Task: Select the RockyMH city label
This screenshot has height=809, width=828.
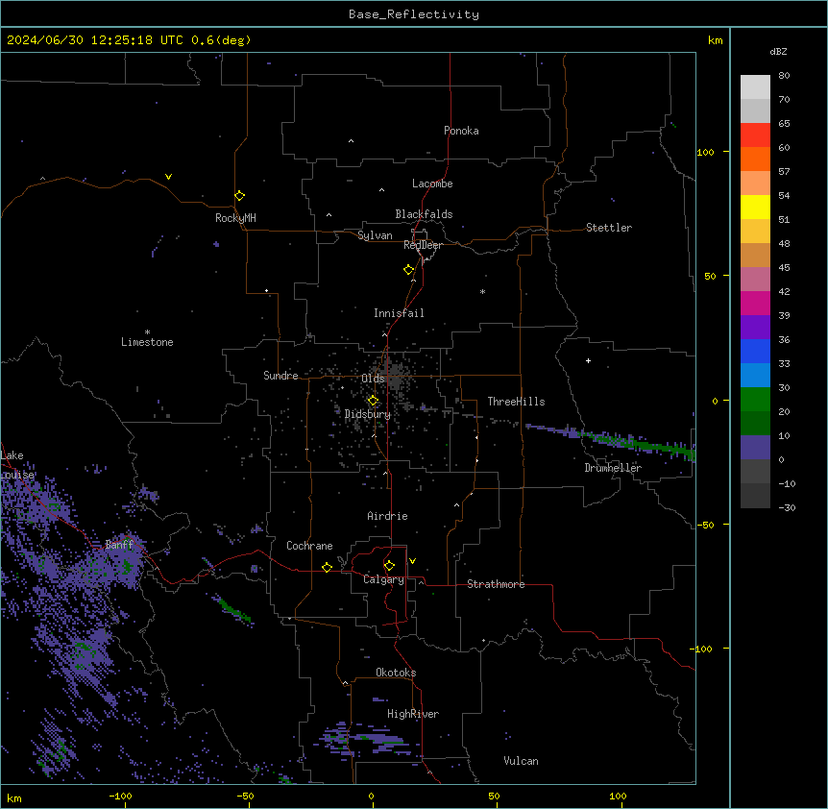Action: point(235,218)
